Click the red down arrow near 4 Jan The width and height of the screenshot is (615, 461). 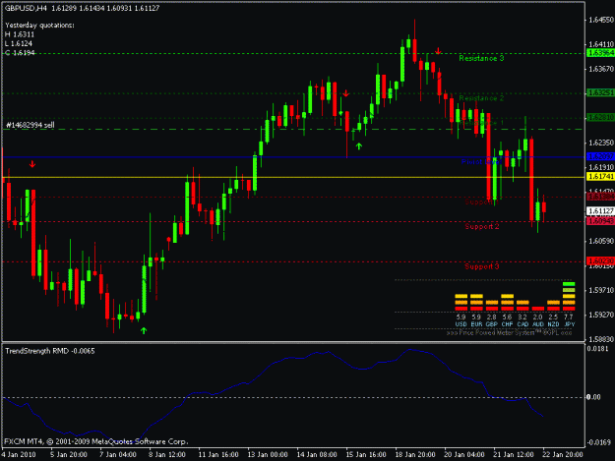tap(32, 164)
